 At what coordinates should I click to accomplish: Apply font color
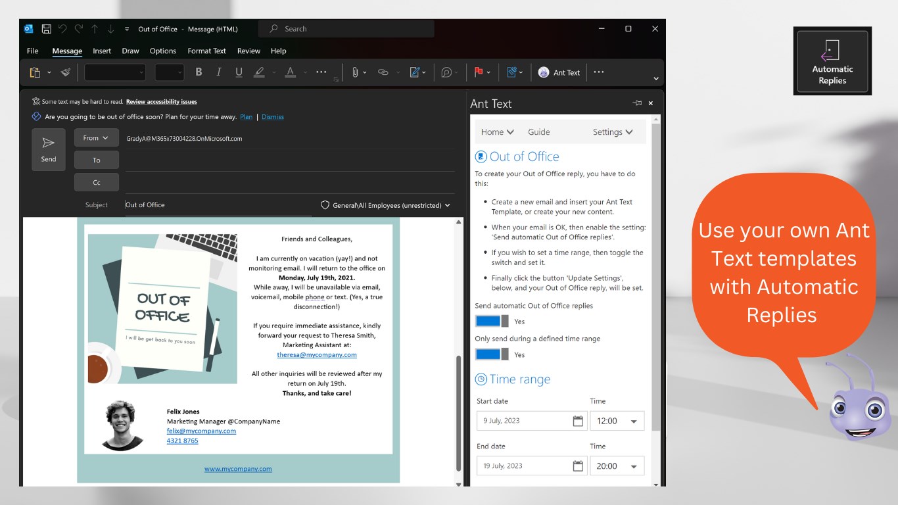(x=291, y=72)
